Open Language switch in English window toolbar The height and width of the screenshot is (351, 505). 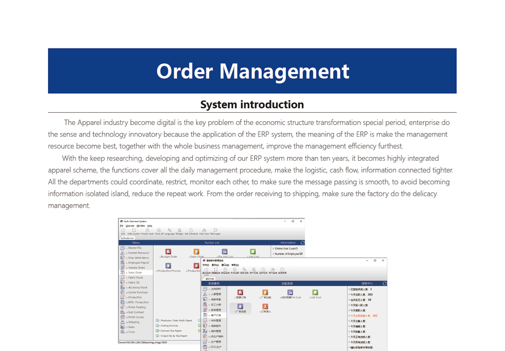pos(170,230)
